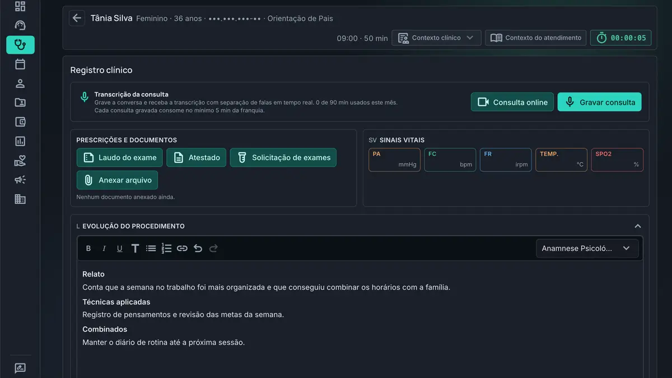This screenshot has height=378, width=672.
Task: Click Gravar consulta button
Action: 600,102
